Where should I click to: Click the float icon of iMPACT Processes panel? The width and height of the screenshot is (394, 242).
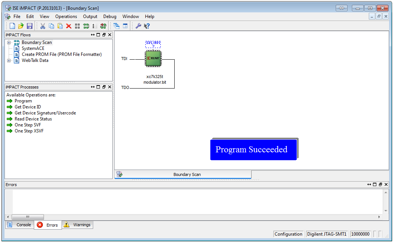(104, 87)
